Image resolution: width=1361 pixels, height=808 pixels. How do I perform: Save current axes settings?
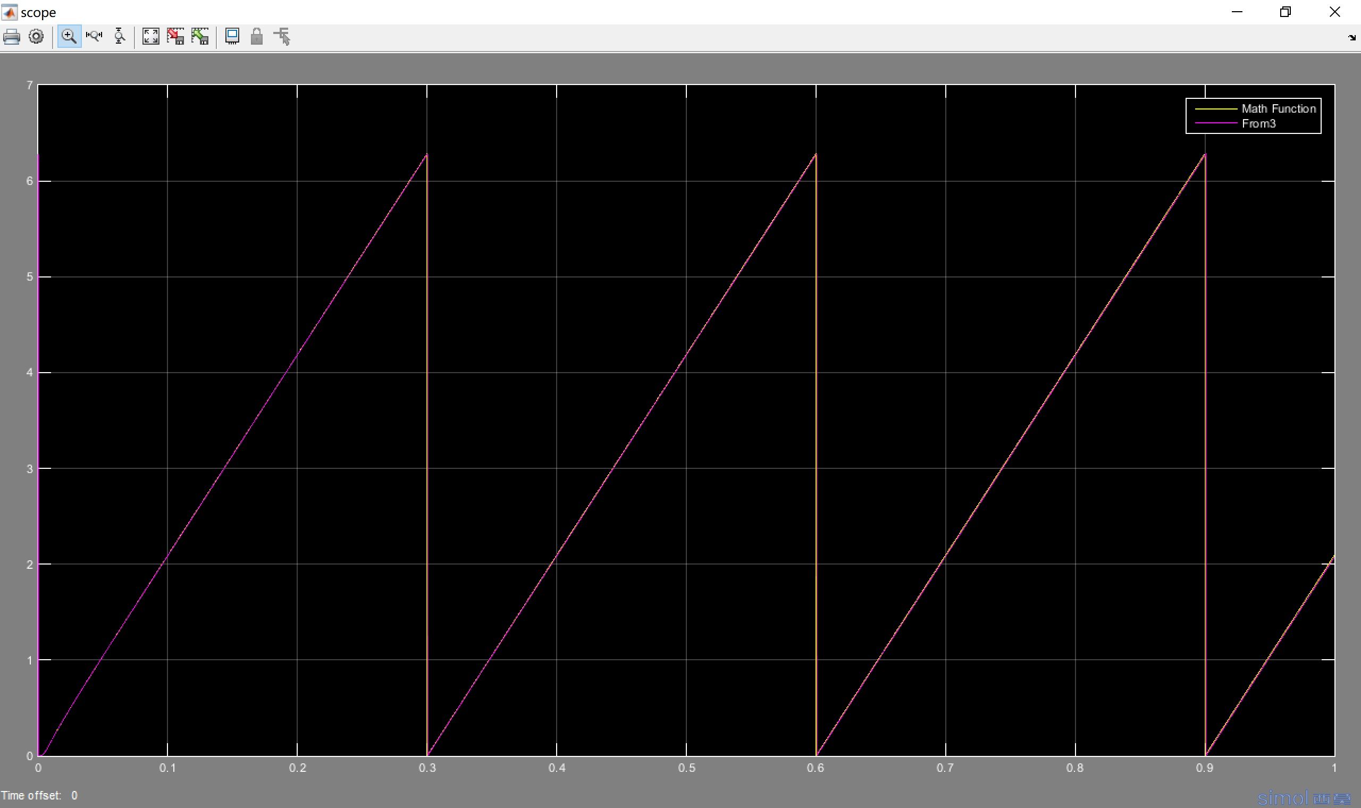tap(175, 37)
